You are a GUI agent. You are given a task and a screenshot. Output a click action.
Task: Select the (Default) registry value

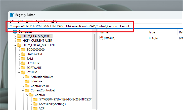(110, 38)
